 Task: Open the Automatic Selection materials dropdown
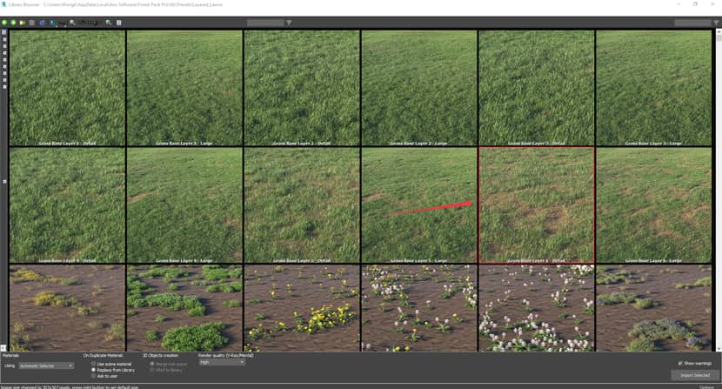46,366
